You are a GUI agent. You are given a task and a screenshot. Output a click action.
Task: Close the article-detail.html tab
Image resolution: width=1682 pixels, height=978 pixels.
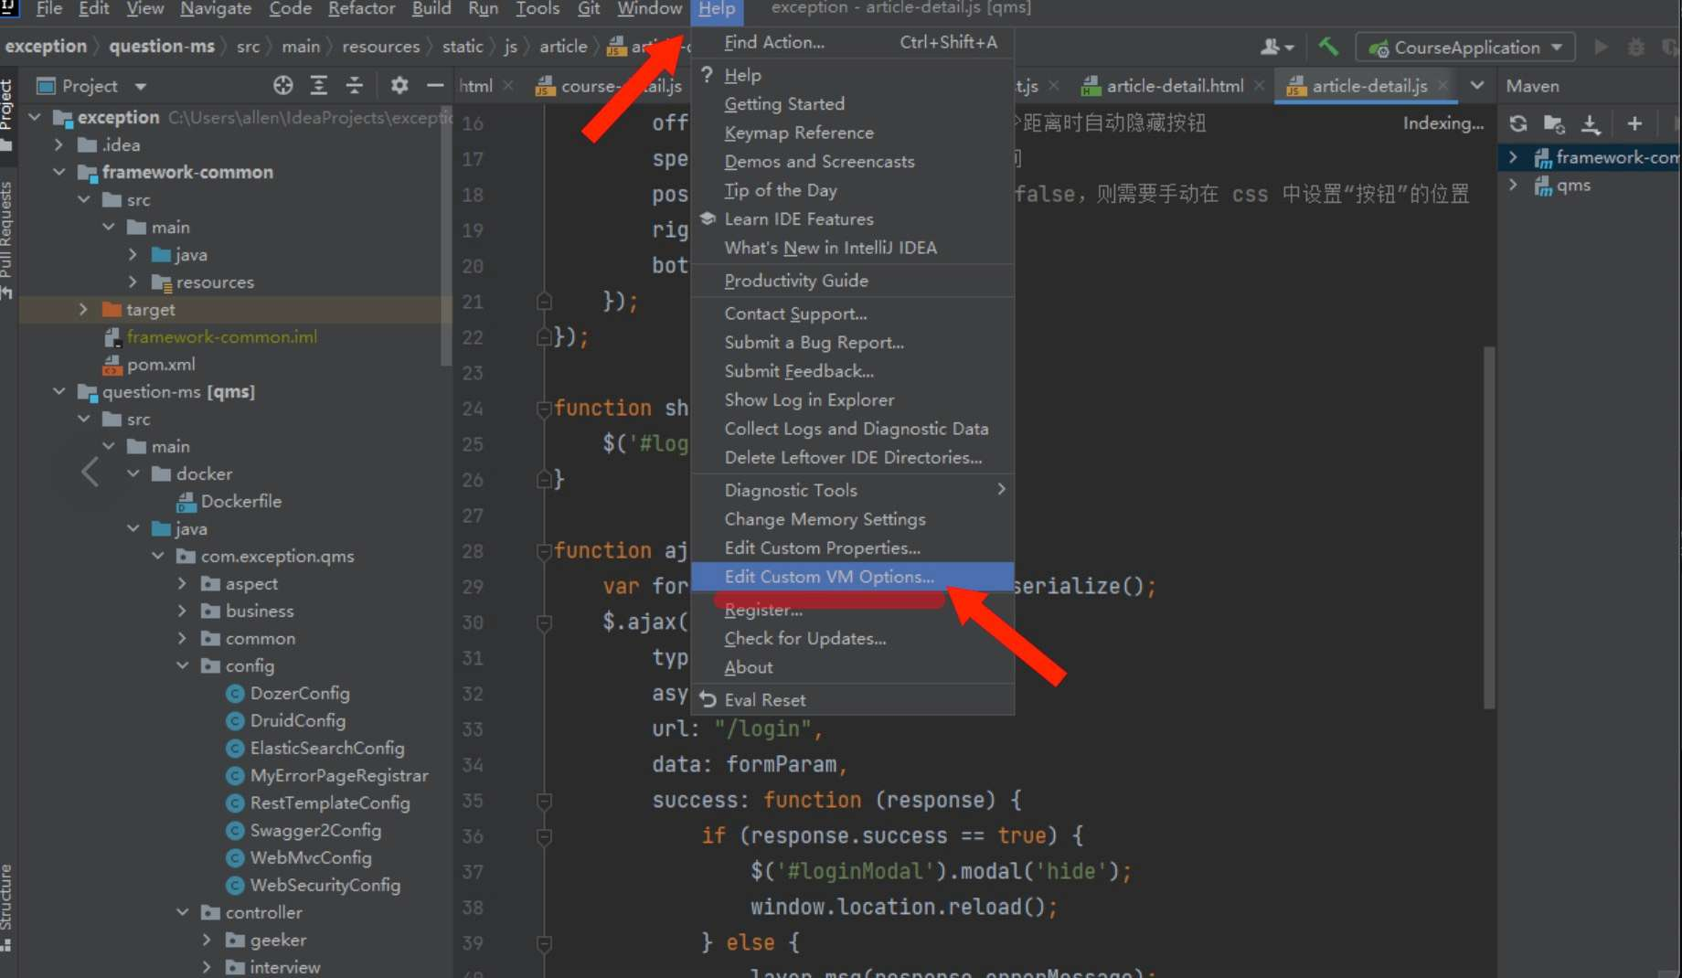pos(1259,85)
